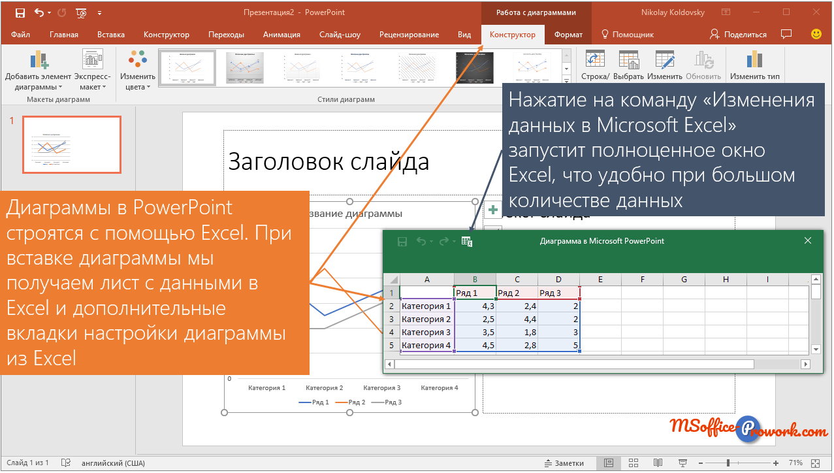Toggle the 'Заметки' notes pane
This screenshot has height=473, width=834.
(564, 463)
